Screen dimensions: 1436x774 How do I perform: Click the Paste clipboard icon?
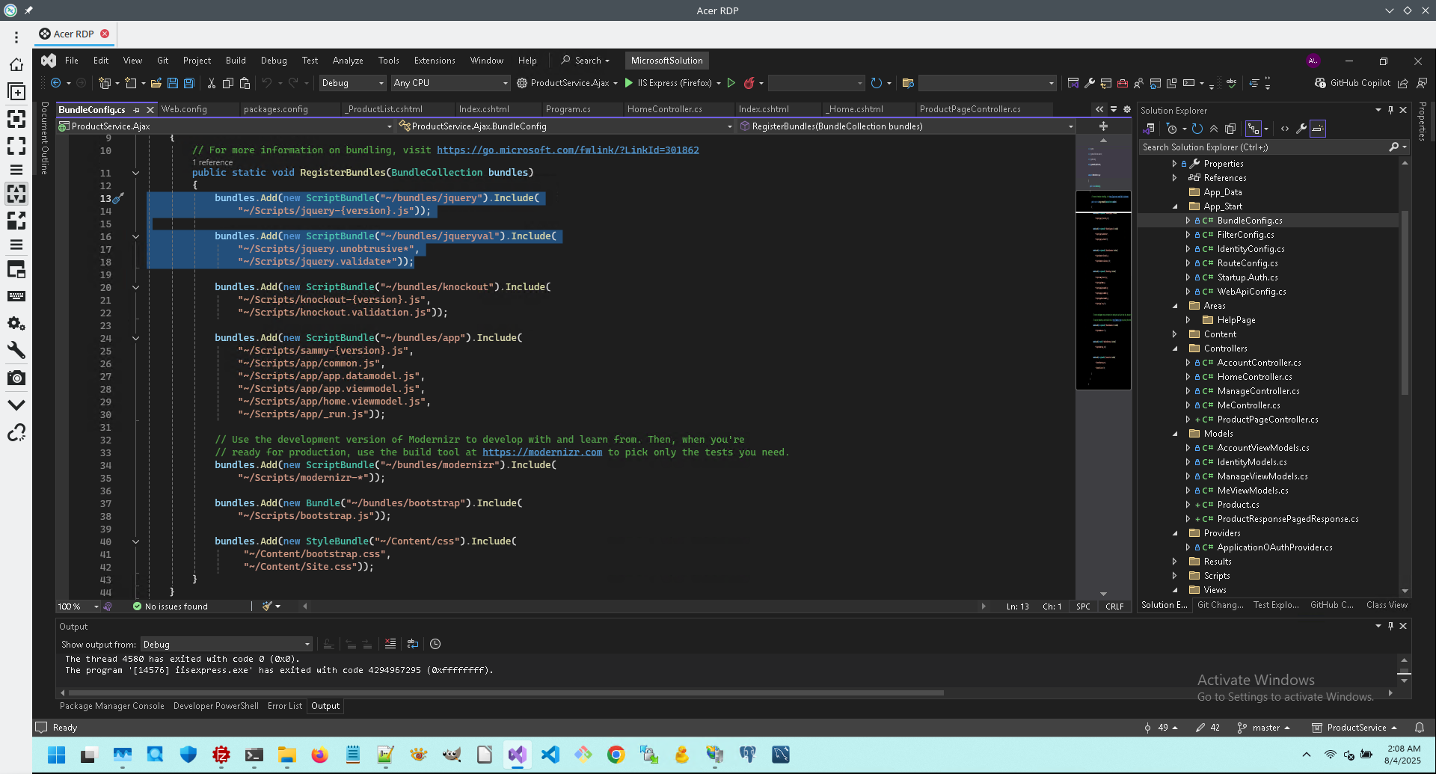[x=245, y=83]
